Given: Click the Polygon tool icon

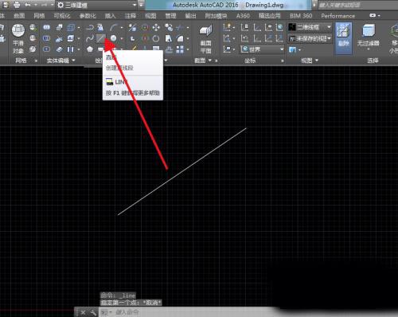Looking at the screenshot, I should tap(90, 49).
